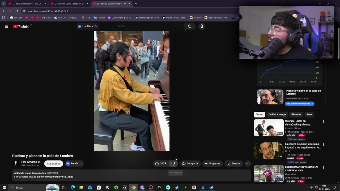Open the Stromae Alors on danse thumbnail
340x191 pixels.
[269, 128]
